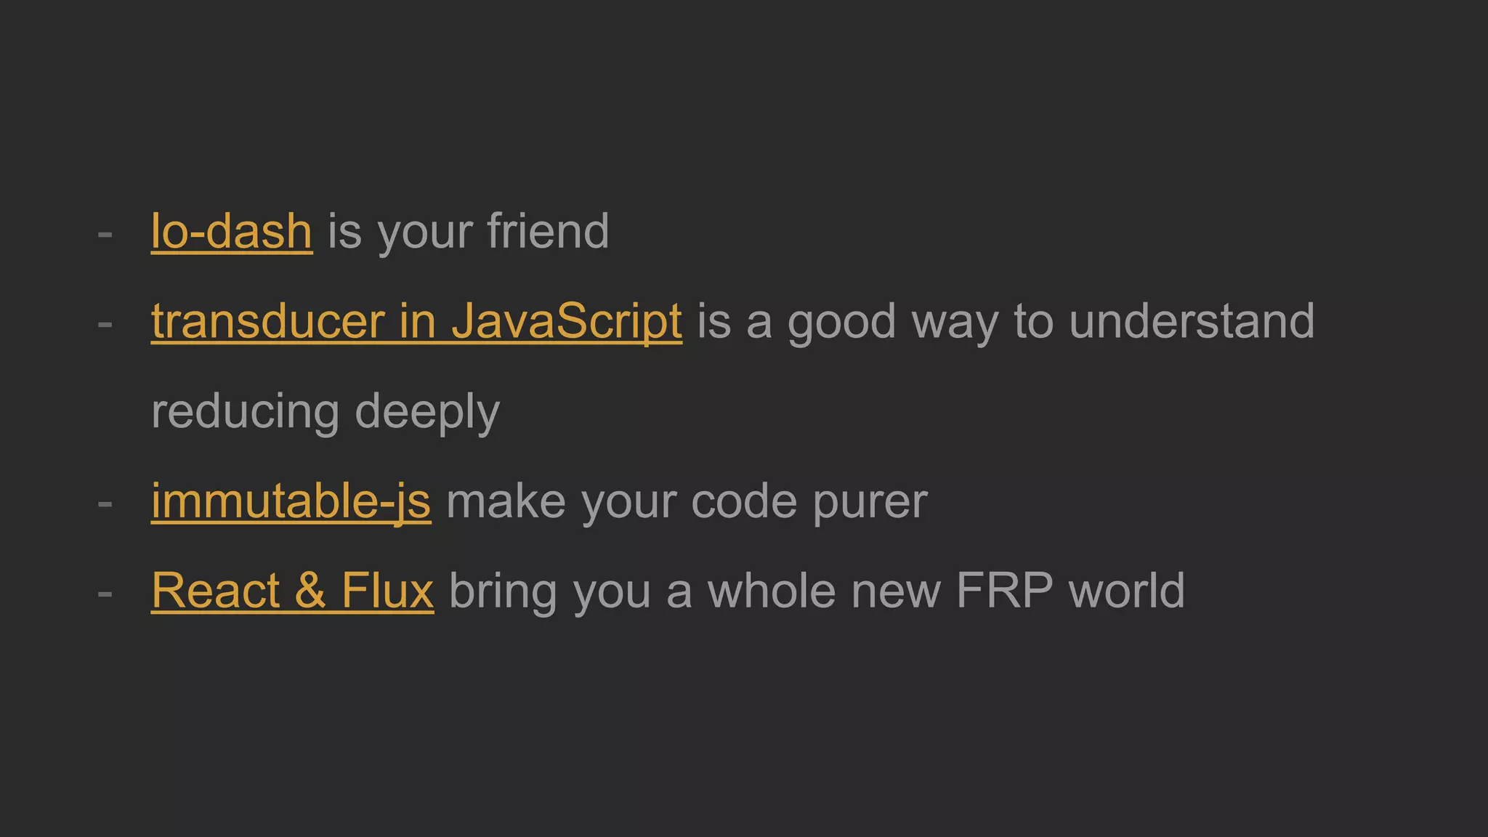Click the word "friend" in first bullet
Screen dimensions: 1488x837
pos(548,232)
